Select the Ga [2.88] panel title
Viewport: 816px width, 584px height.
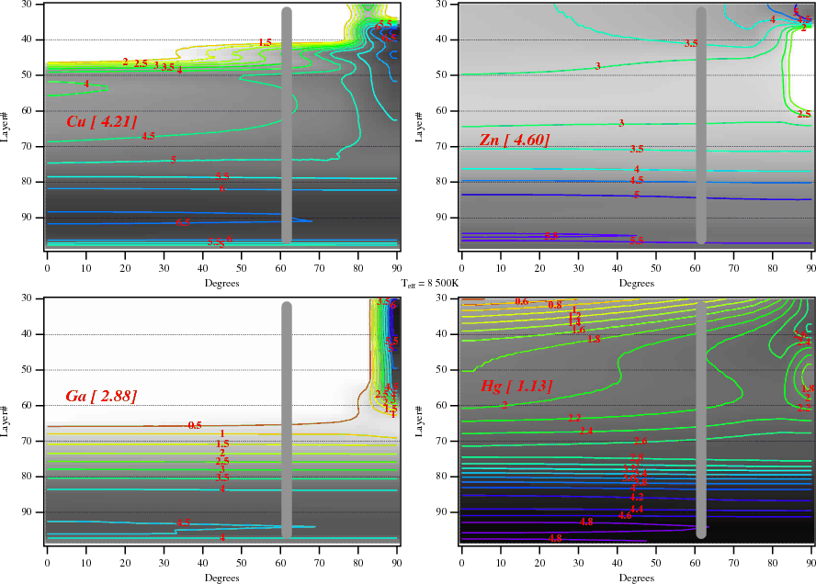(101, 397)
